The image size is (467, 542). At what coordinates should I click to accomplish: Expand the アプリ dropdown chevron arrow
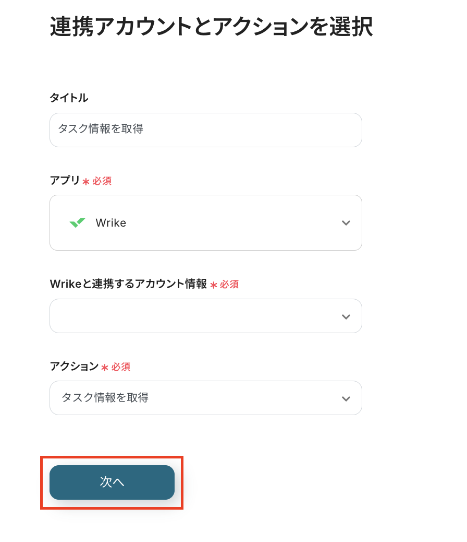click(x=346, y=223)
